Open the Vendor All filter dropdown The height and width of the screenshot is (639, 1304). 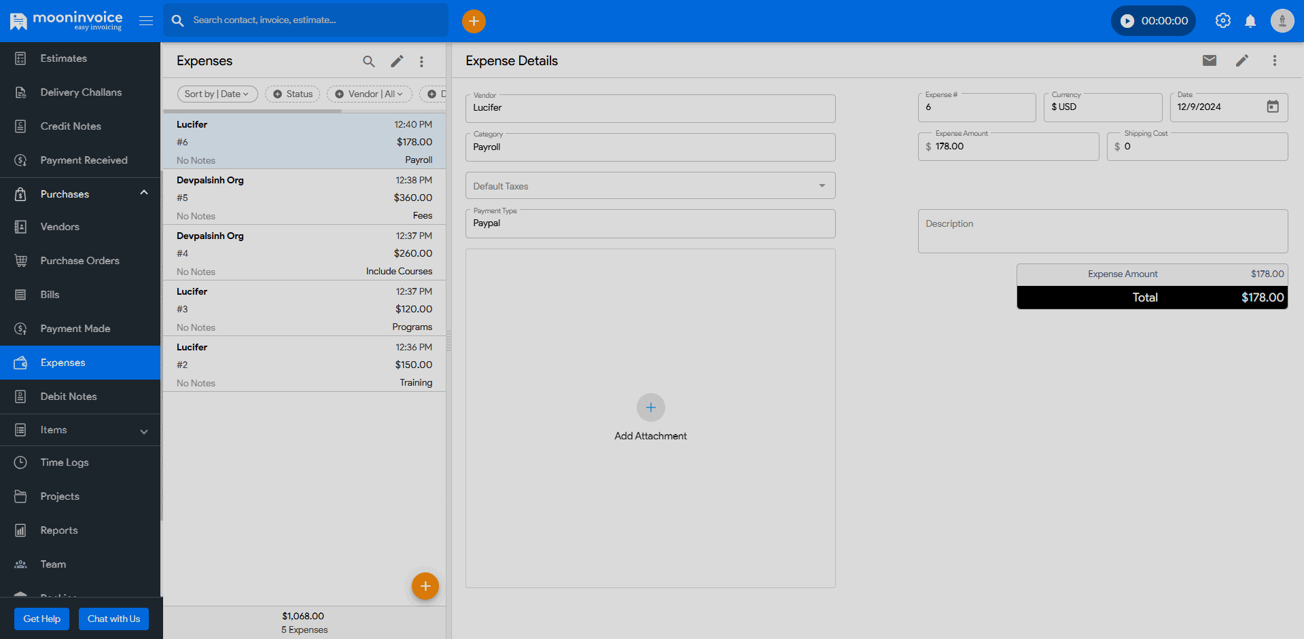[370, 94]
